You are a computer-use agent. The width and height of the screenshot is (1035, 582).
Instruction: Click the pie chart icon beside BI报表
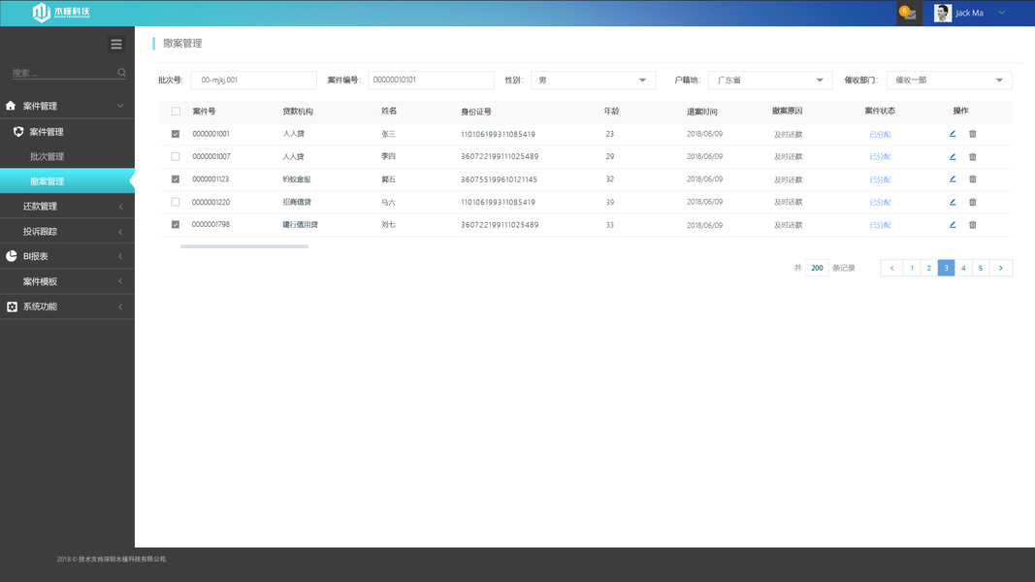click(12, 256)
